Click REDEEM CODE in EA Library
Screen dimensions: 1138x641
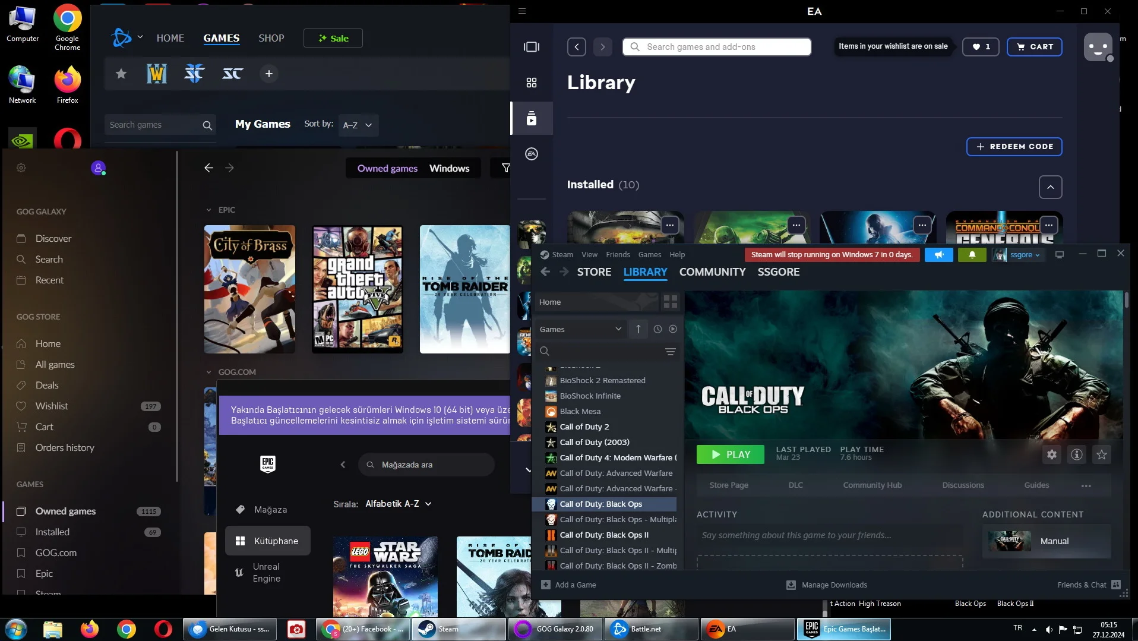pyautogui.click(x=1014, y=147)
